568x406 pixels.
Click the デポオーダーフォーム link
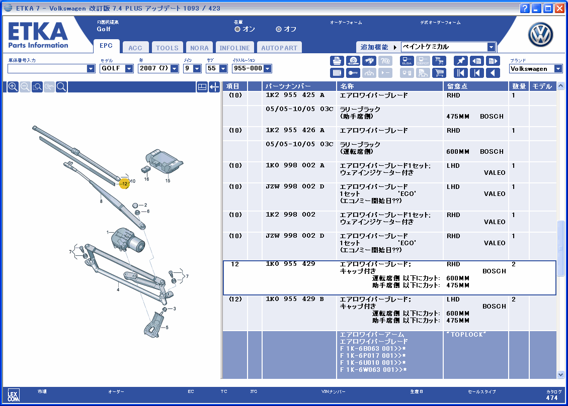coord(440,23)
